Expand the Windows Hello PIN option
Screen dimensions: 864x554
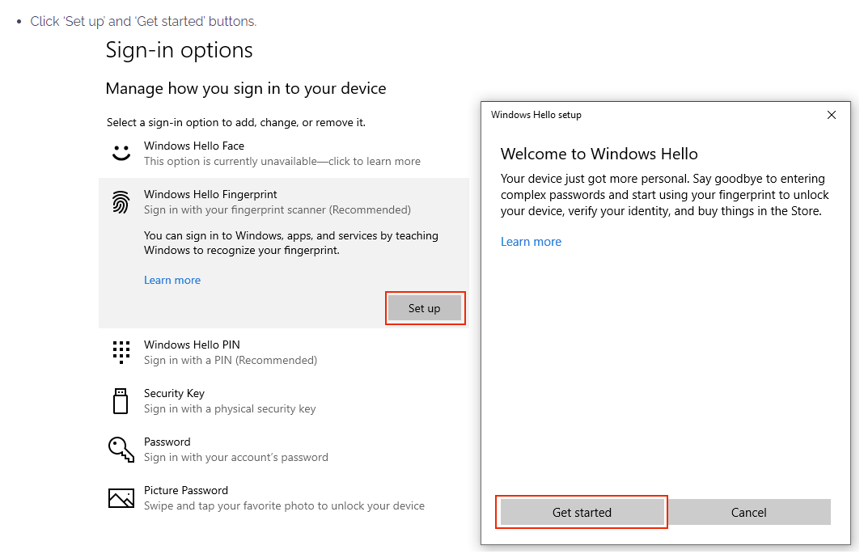(x=284, y=353)
